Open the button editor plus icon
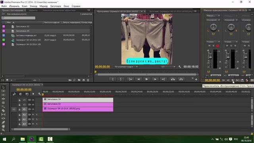Image resolution: width=254 pixels, height=143 pixels. pyautogui.click(x=196, y=79)
